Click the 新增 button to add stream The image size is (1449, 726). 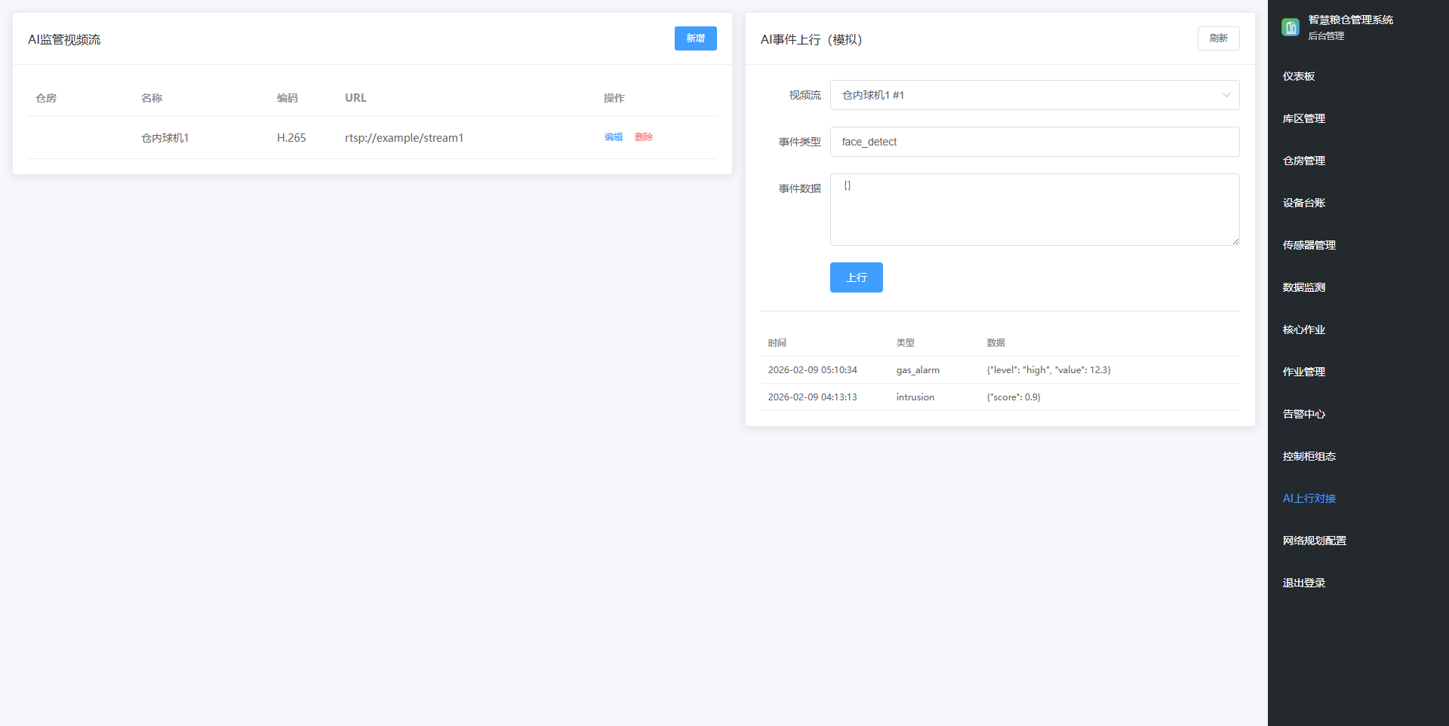[x=695, y=38]
